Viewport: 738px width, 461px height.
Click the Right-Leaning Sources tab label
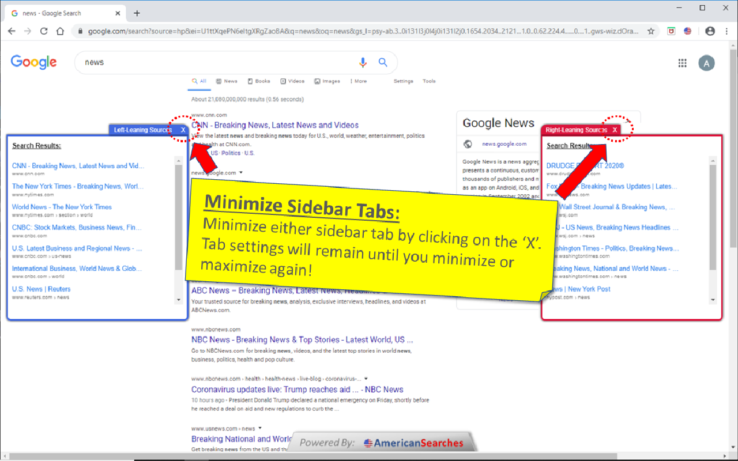[577, 130]
